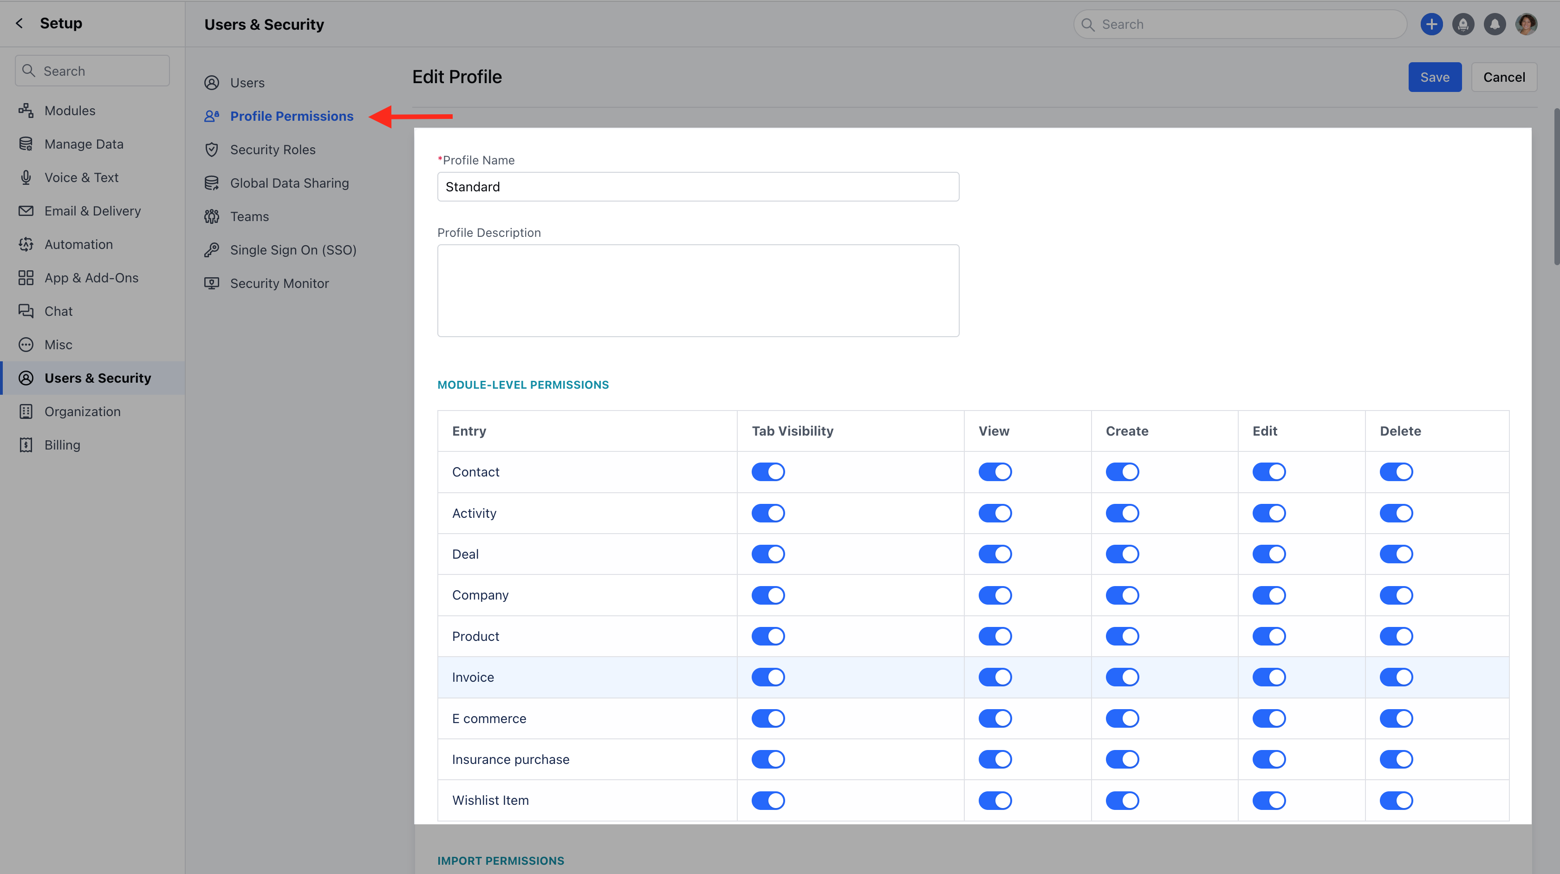Click your profile avatar picture

click(x=1527, y=24)
